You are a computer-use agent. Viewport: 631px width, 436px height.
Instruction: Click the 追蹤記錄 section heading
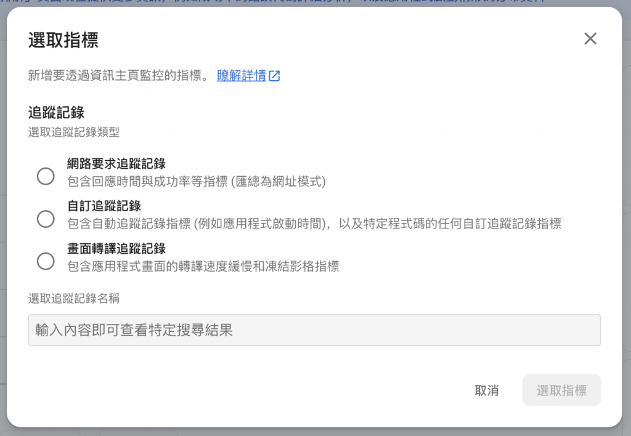pos(56,113)
